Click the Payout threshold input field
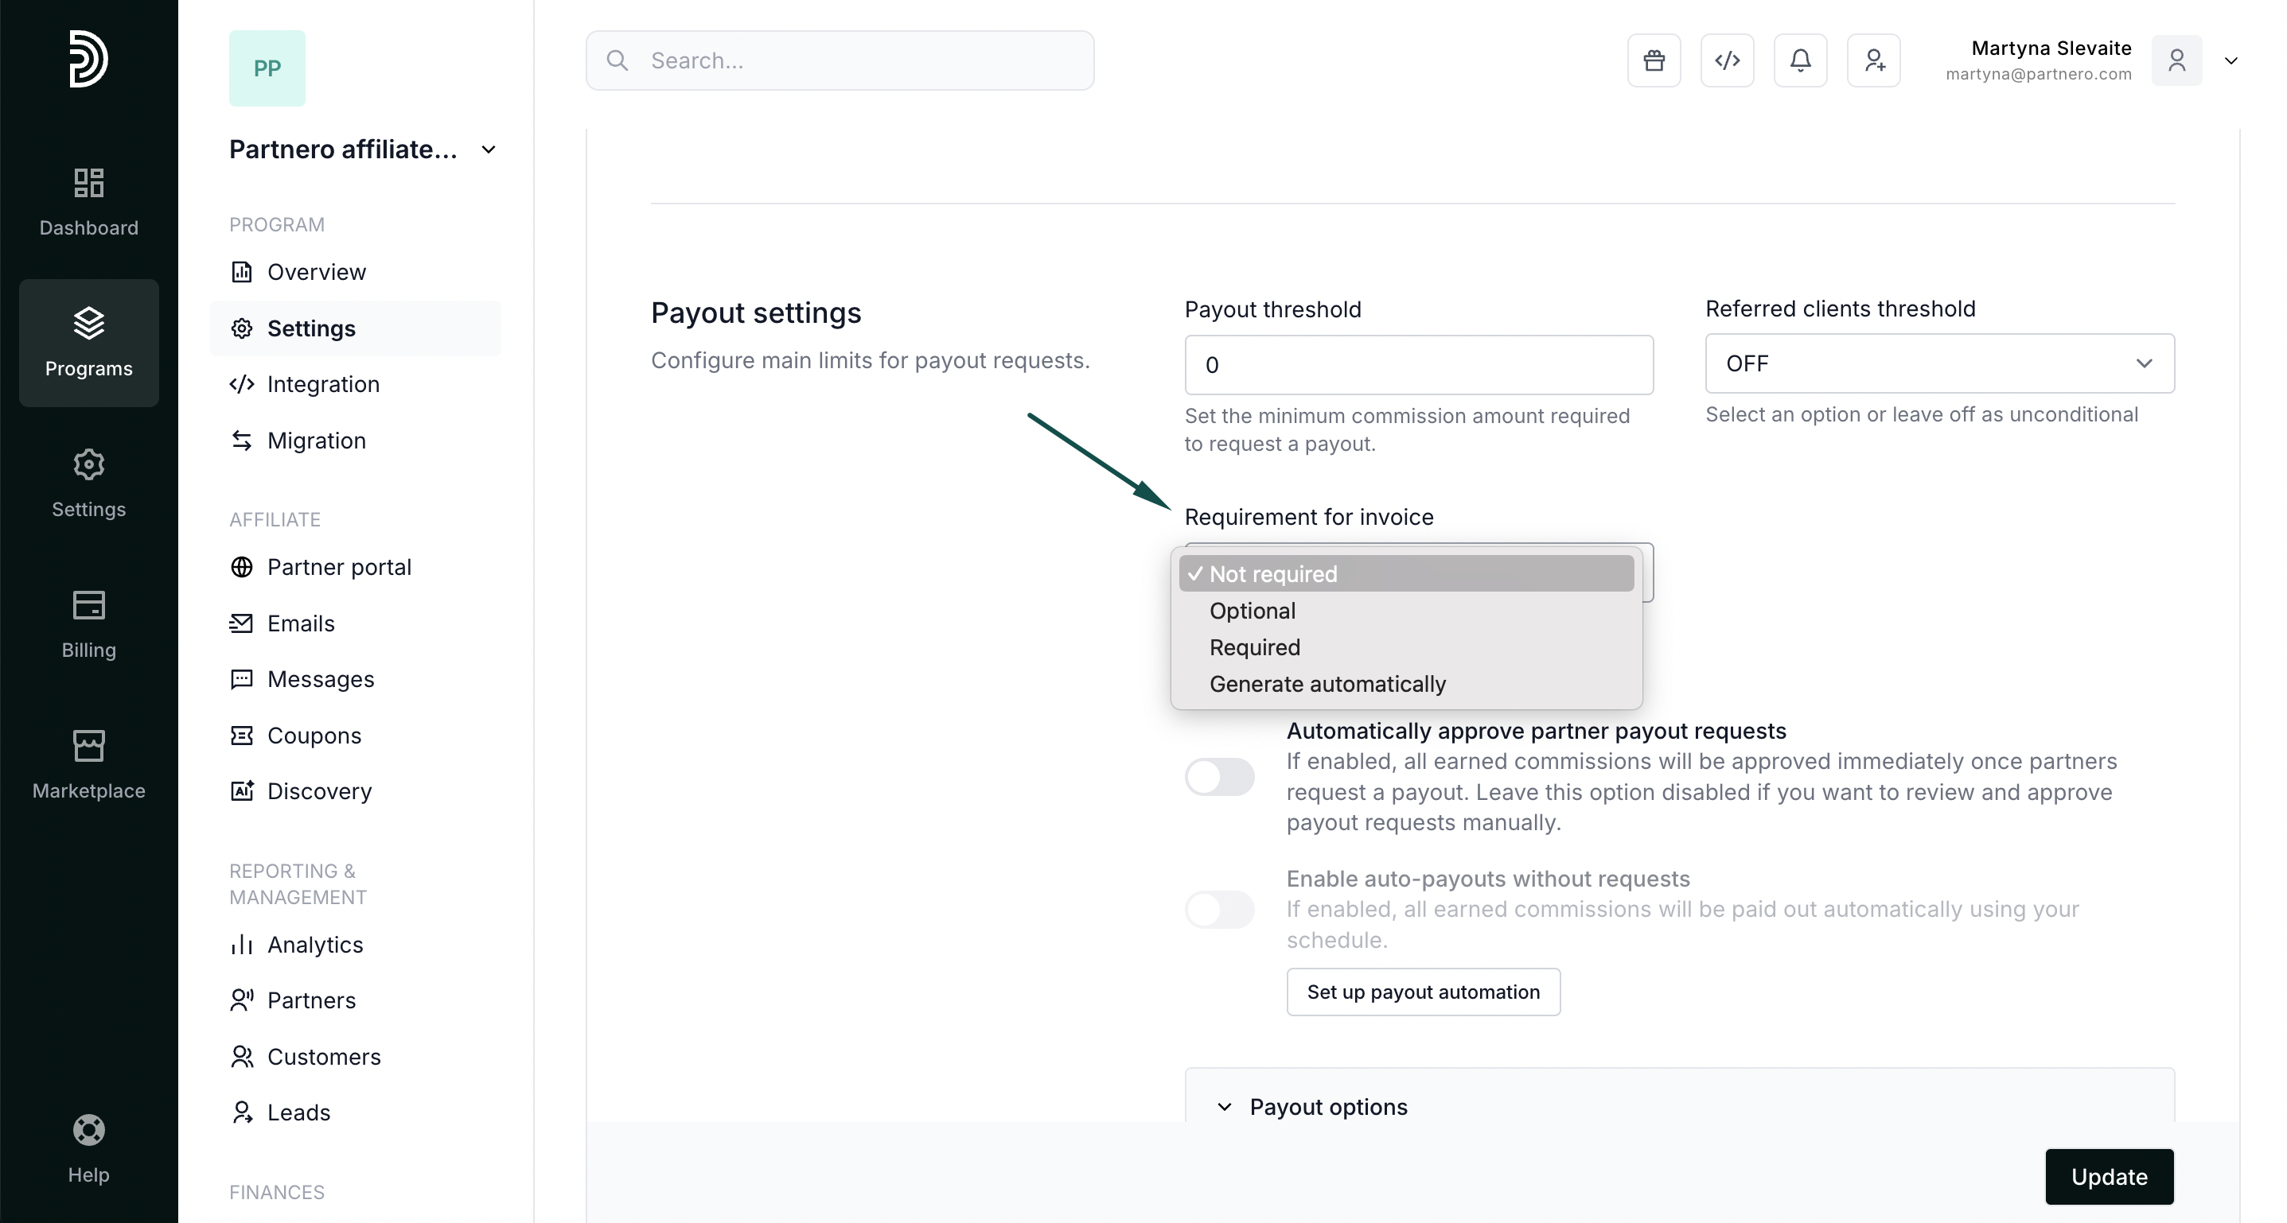Viewport: 2287px width, 1223px height. coord(1418,366)
